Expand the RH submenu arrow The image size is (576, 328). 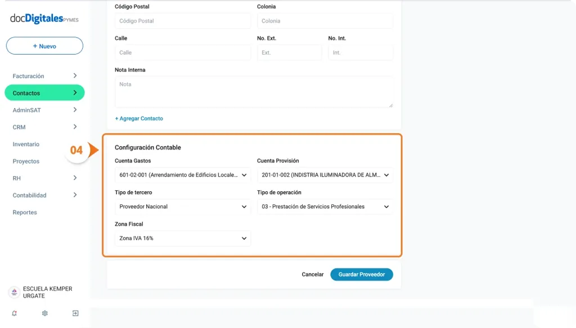[x=75, y=178]
